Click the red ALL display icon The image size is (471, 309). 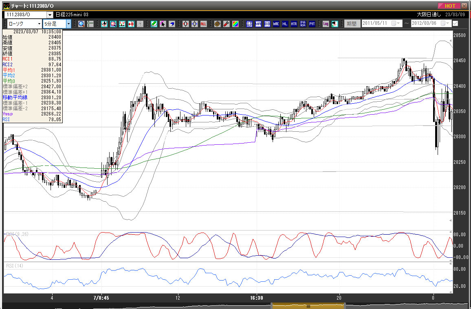tap(204, 24)
